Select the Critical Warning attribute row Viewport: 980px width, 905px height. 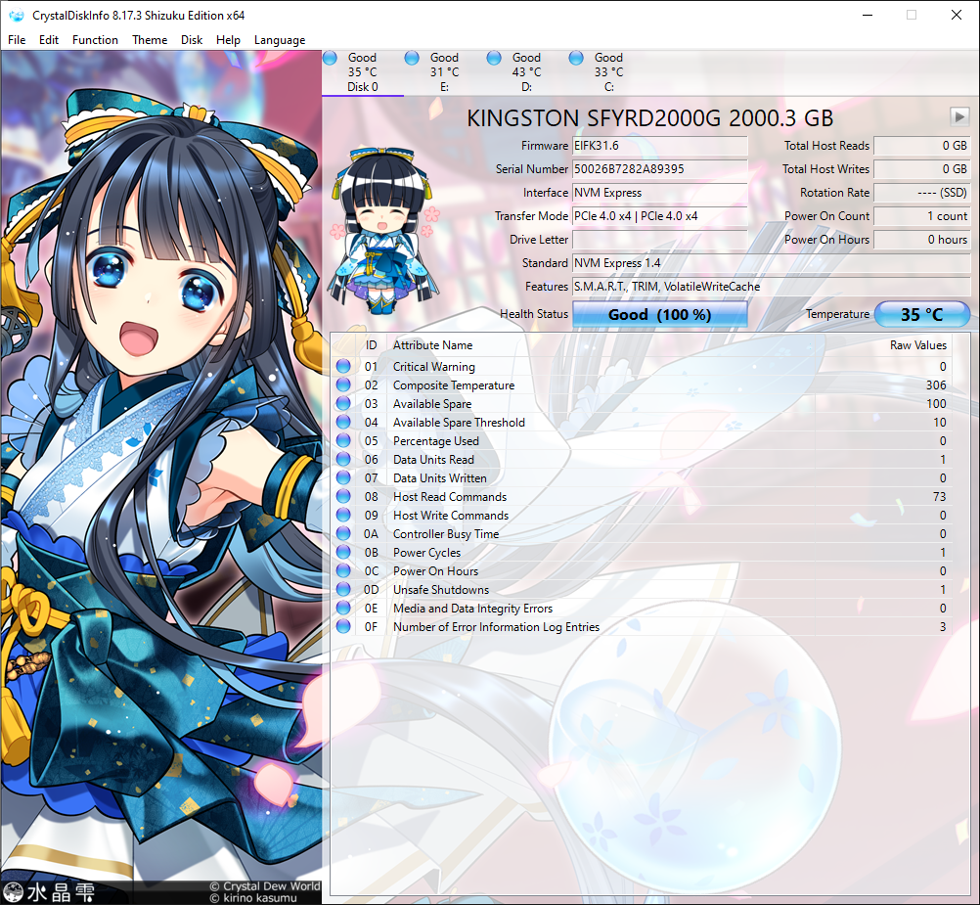642,366
